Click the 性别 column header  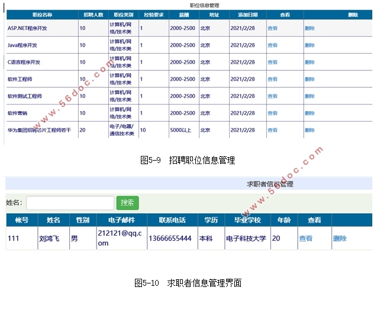pos(83,220)
